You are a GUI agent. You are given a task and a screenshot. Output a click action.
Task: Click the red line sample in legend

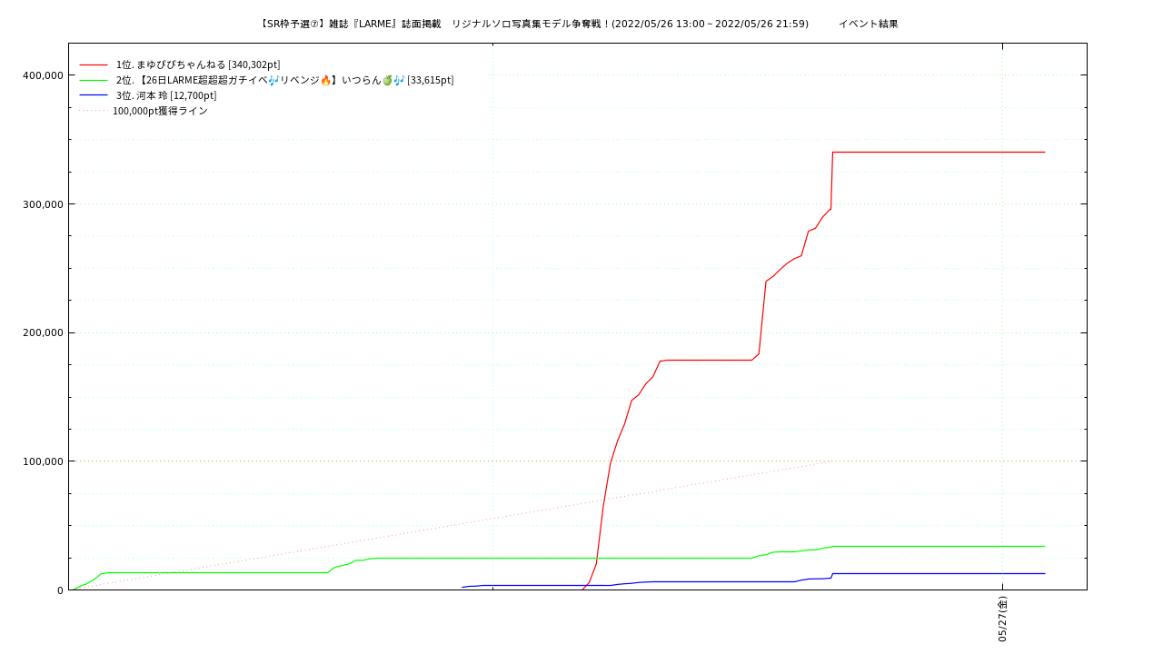pyautogui.click(x=94, y=64)
